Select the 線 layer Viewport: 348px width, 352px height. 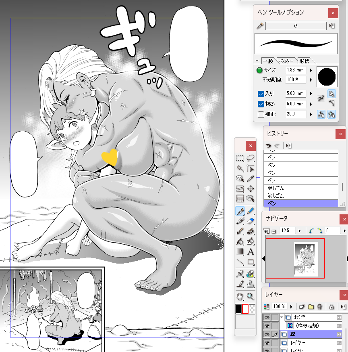click(311, 334)
